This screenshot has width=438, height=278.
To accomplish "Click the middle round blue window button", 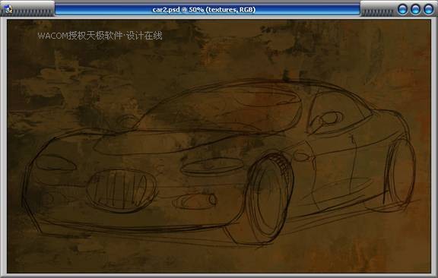I will pos(415,9).
